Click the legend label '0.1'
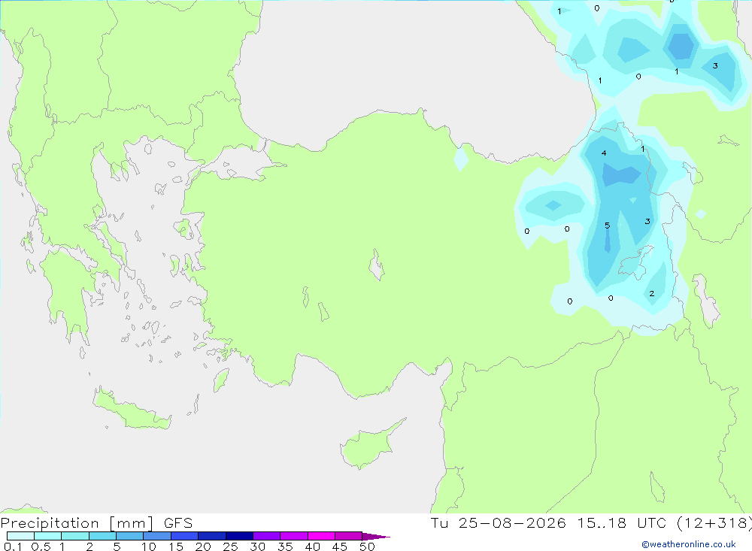This screenshot has height=551, width=752. click(x=13, y=546)
